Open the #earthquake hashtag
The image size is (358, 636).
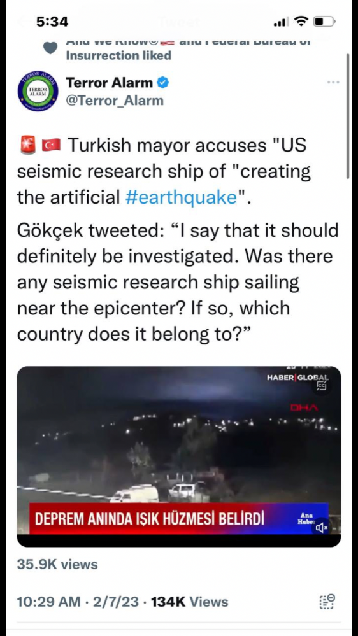tap(182, 197)
